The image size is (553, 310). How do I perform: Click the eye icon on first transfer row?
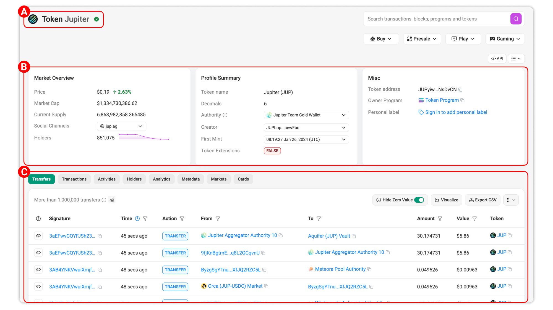(38, 236)
